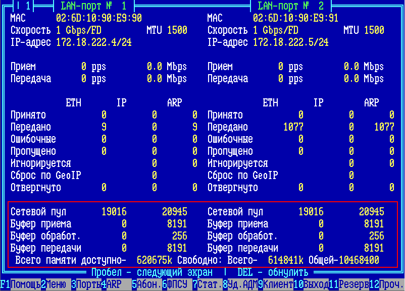The height and width of the screenshot is (291, 405).
Task: Click Выход to exit the screen
Action: 313,285
